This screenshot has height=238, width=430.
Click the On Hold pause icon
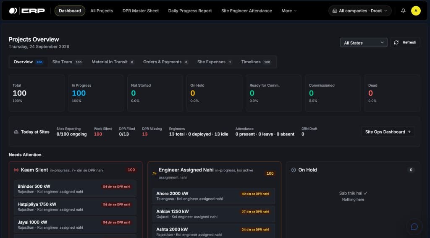point(294,170)
